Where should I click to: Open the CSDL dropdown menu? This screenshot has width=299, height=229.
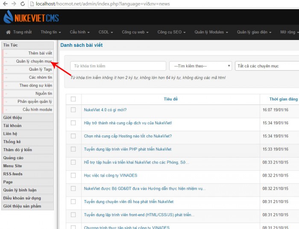[x=106, y=32]
